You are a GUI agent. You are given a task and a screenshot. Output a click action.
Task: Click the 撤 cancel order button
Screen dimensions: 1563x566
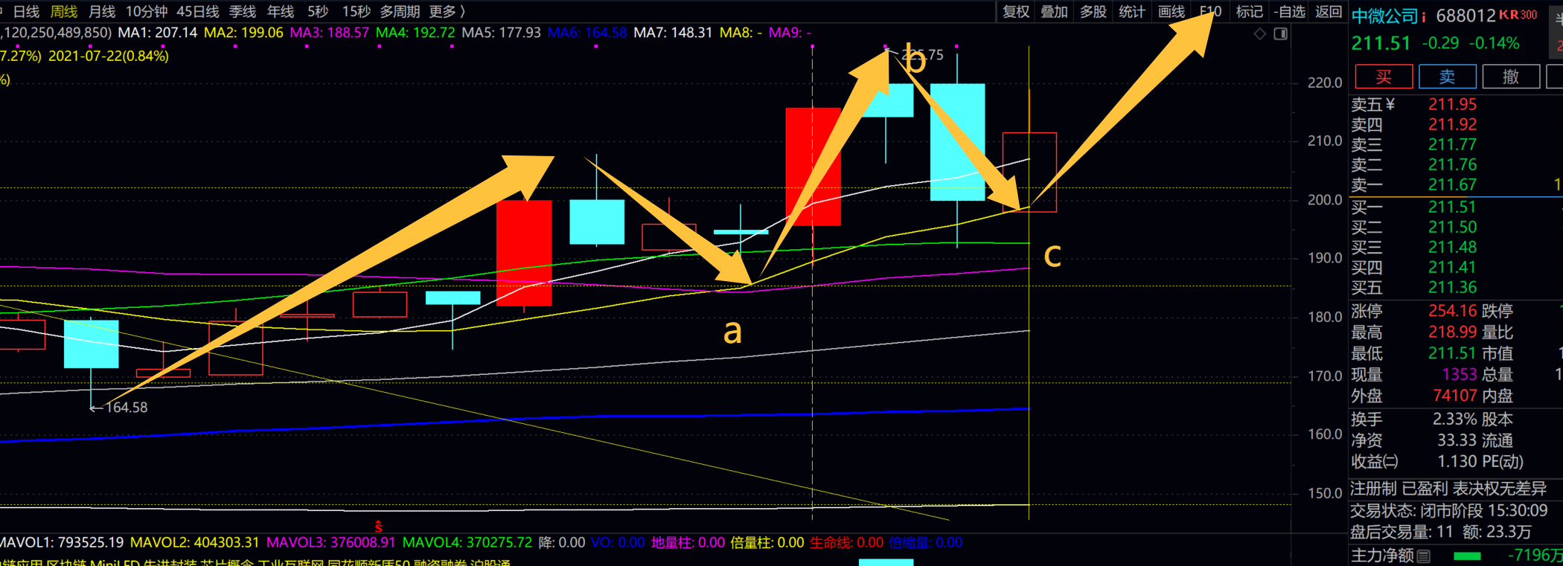click(x=1510, y=77)
